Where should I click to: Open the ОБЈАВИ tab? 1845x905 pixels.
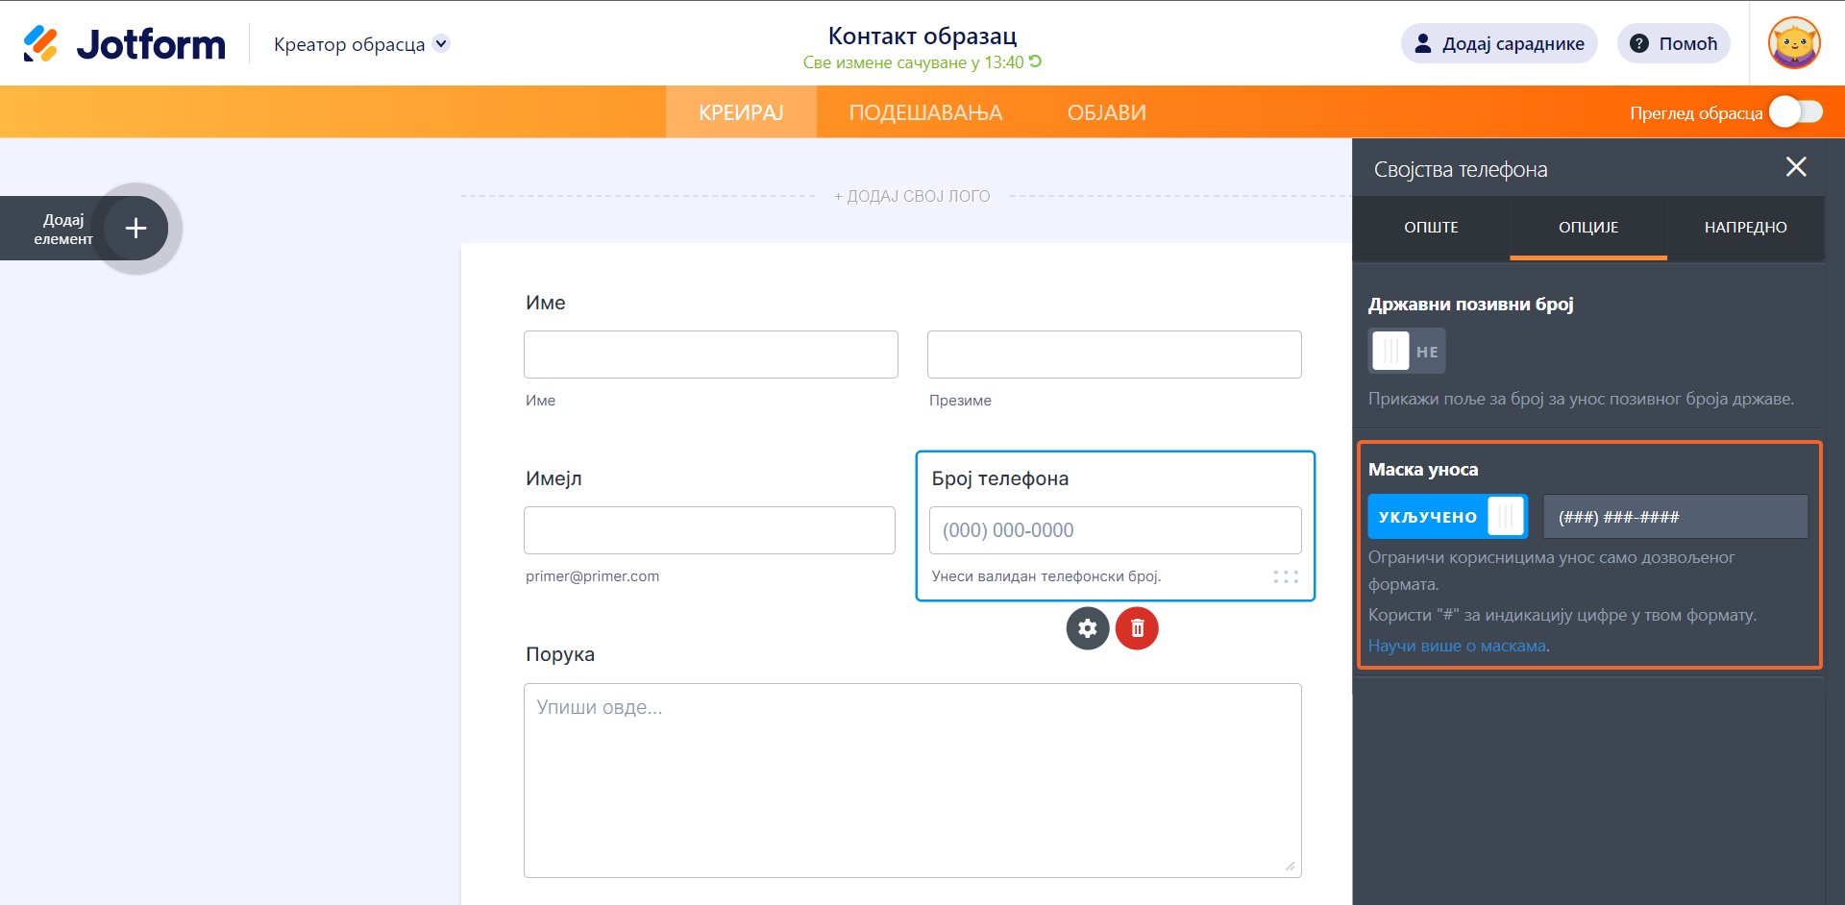coord(1106,112)
